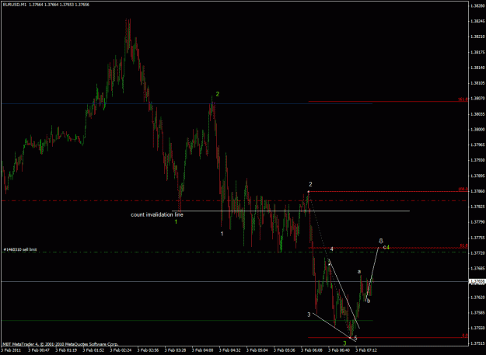Click the '3 Feb 04:00' time axis label
Viewport: 486px width, 355px height.
202,350
